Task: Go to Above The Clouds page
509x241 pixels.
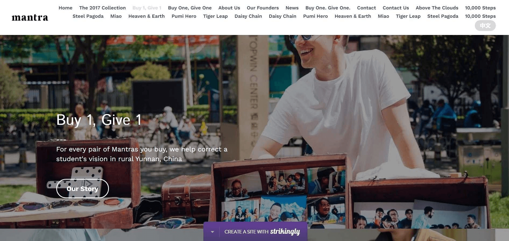Action: [x=437, y=8]
